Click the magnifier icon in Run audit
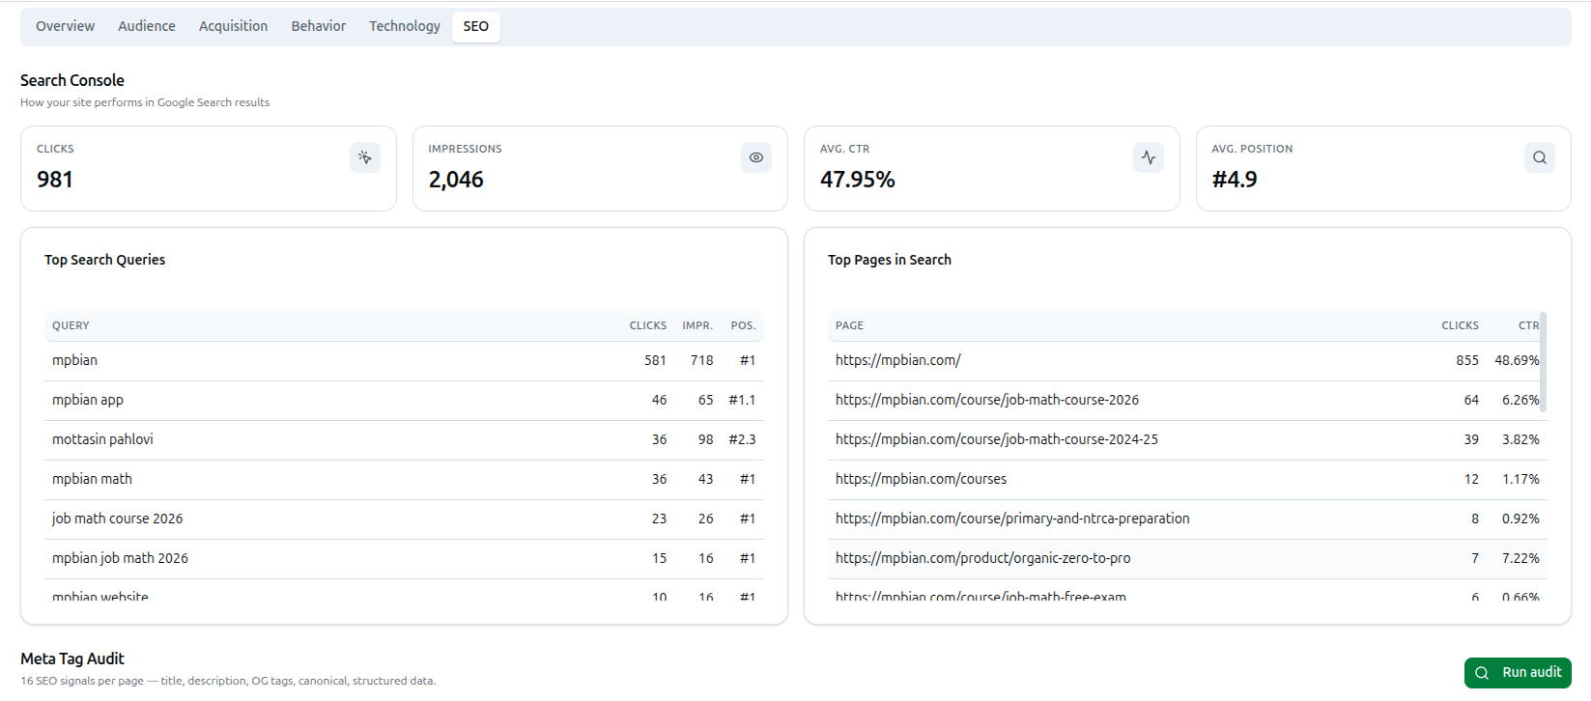 [x=1482, y=673]
